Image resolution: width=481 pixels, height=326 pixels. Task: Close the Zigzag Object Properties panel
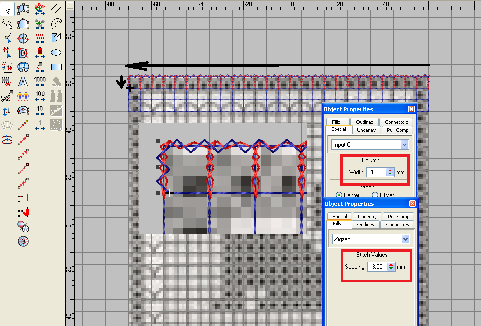[411, 204]
